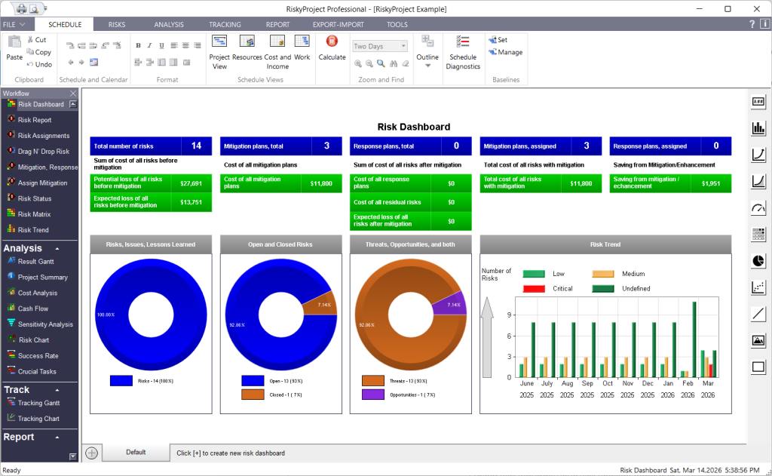Expand the Outline dropdown menu
This screenshot has width=772, height=476.
coord(427,66)
